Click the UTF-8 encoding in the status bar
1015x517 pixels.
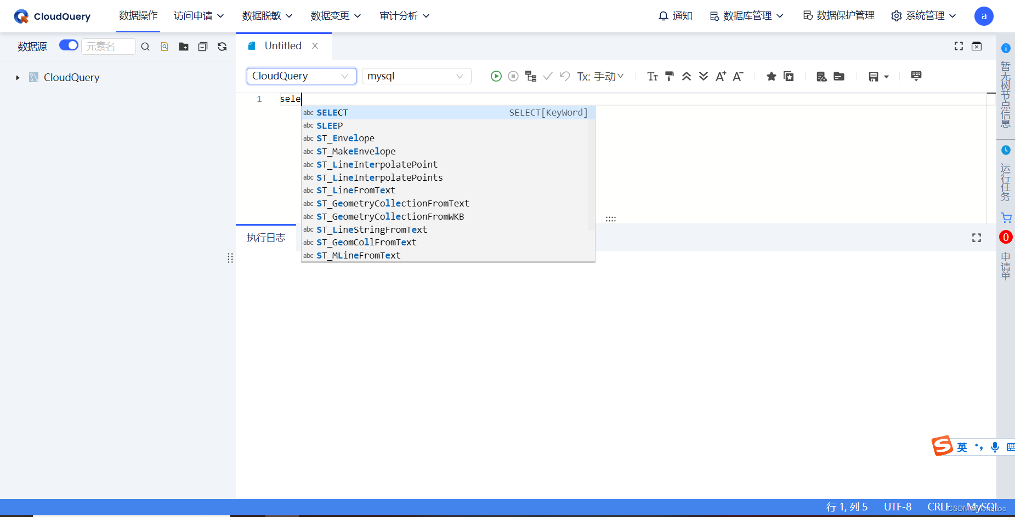(x=898, y=507)
